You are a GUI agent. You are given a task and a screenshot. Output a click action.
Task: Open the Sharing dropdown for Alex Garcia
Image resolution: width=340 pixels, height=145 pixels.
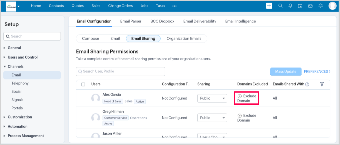(x=212, y=98)
